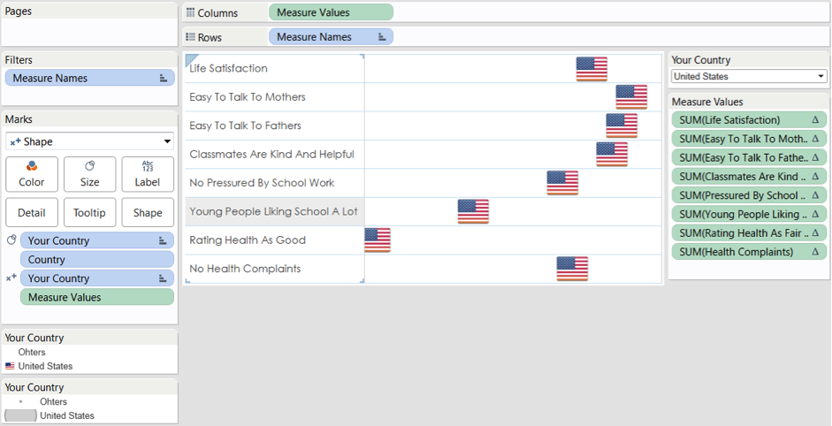
Task: Click the delta icon on SUM(Life Satisfaction) pill
Action: [x=814, y=120]
